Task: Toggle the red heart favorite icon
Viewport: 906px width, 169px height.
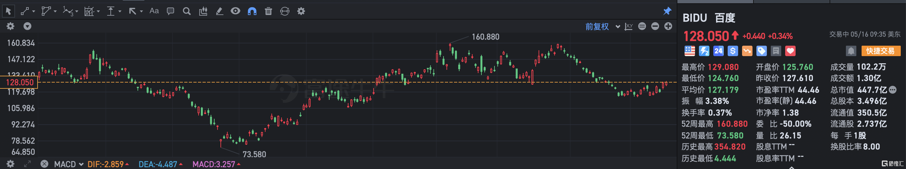Action: tap(790, 51)
